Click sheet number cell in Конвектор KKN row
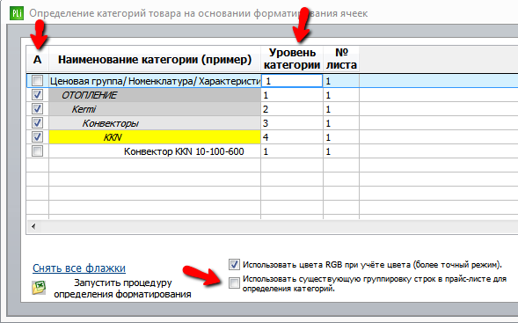This screenshot has height=323, width=518. [341, 151]
